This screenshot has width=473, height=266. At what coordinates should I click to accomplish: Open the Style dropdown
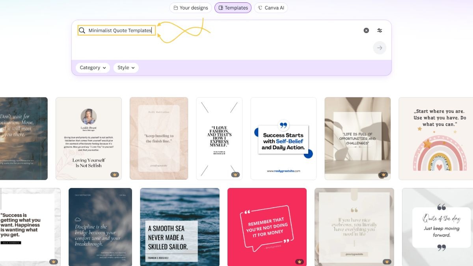[x=126, y=67]
